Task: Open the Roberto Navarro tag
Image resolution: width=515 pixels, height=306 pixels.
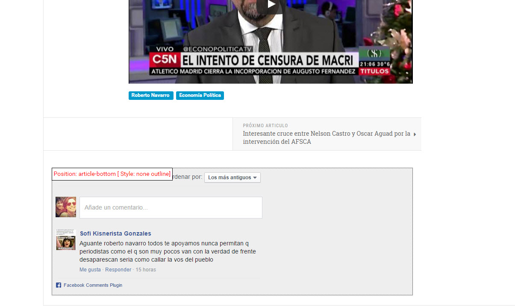Action: coord(151,96)
